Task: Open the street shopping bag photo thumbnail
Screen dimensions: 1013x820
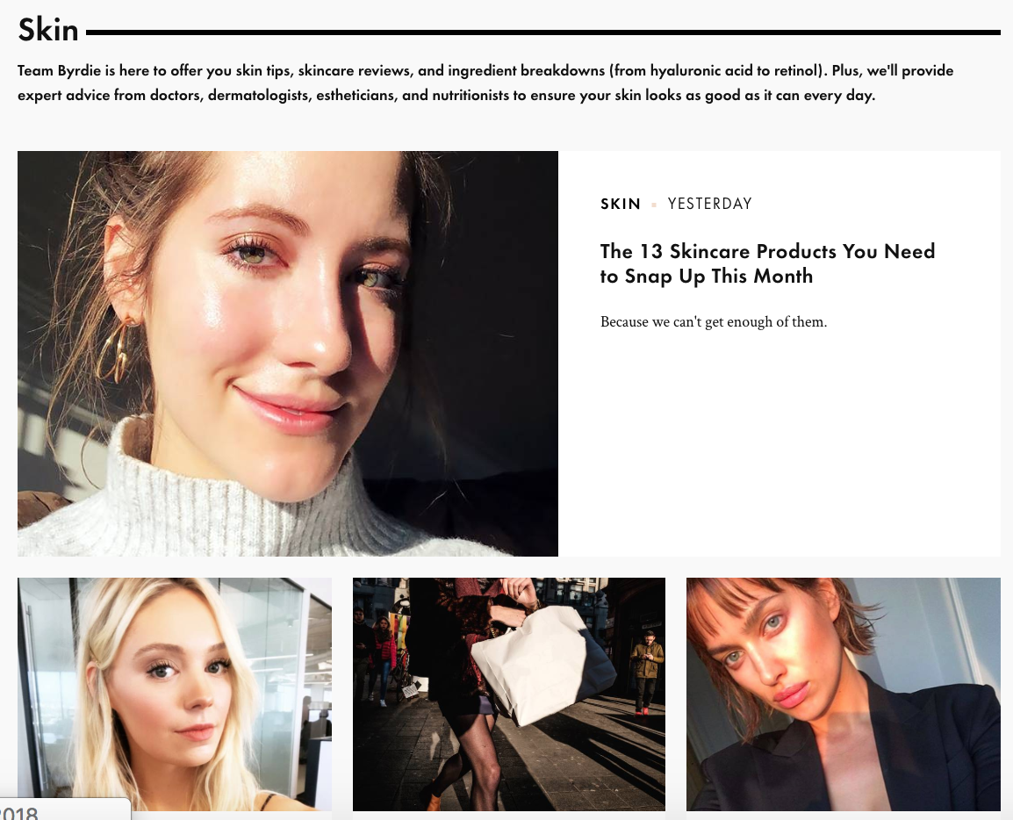Action: 509,694
